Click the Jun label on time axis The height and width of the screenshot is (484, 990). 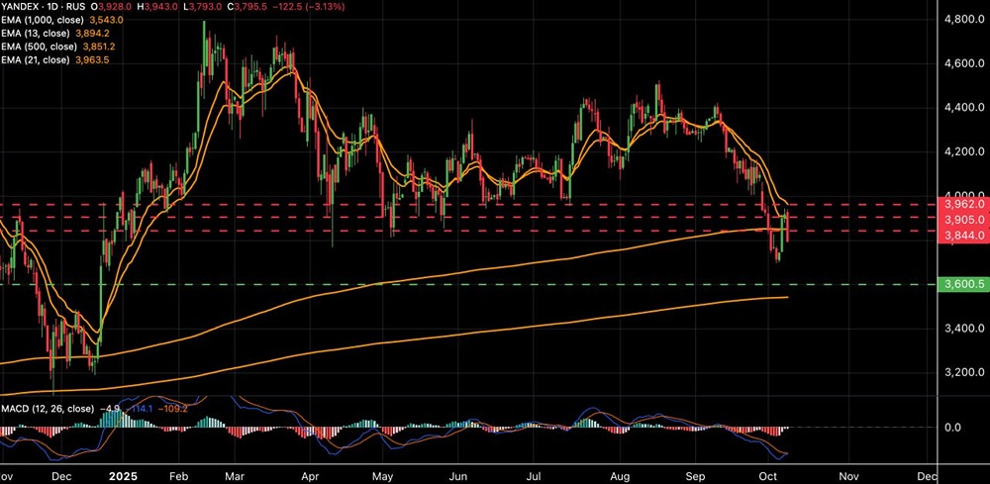pos(459,475)
